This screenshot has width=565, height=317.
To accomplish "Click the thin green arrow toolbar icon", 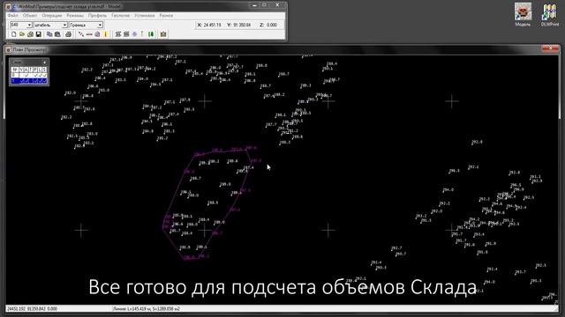I will coord(142,34).
